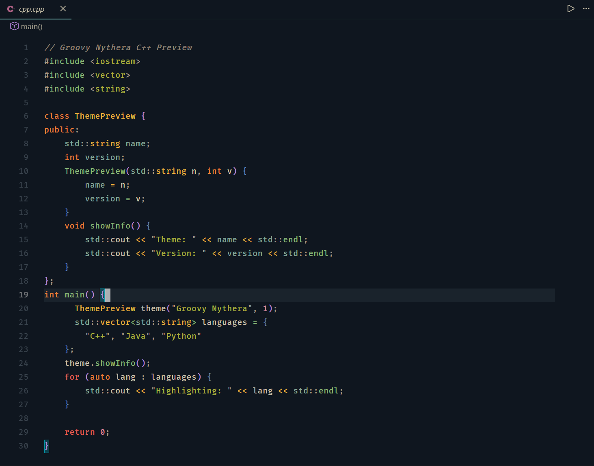Image resolution: width=594 pixels, height=466 pixels.
Task: Select the cpp.cpp tab
Action: tap(32, 9)
